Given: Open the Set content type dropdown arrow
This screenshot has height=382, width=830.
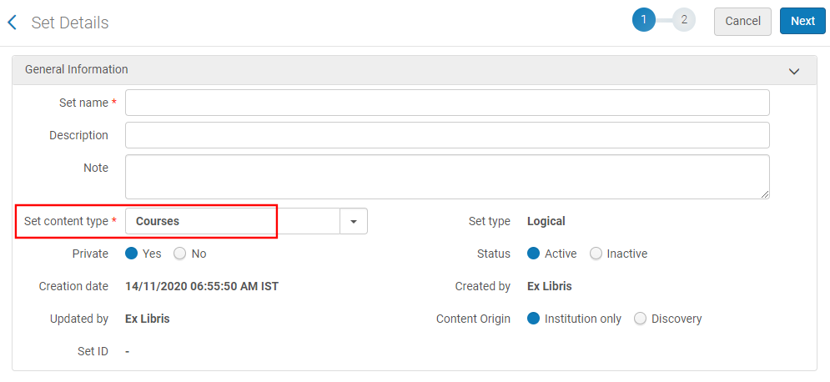Looking at the screenshot, I should (x=354, y=222).
